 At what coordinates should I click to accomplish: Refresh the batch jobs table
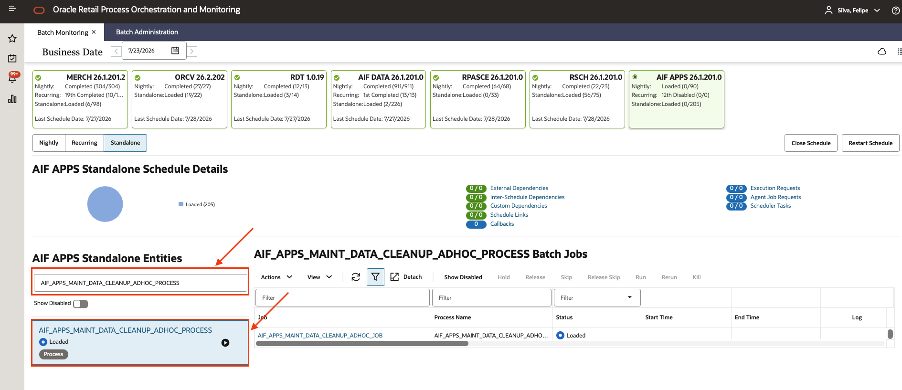(356, 277)
